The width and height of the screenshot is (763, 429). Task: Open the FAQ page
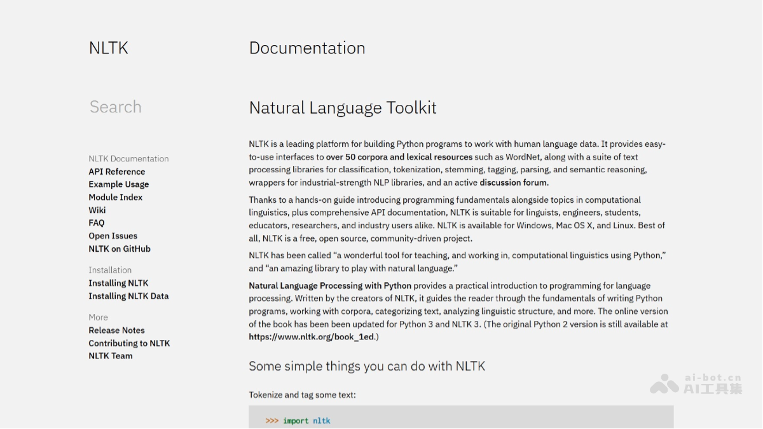97,223
